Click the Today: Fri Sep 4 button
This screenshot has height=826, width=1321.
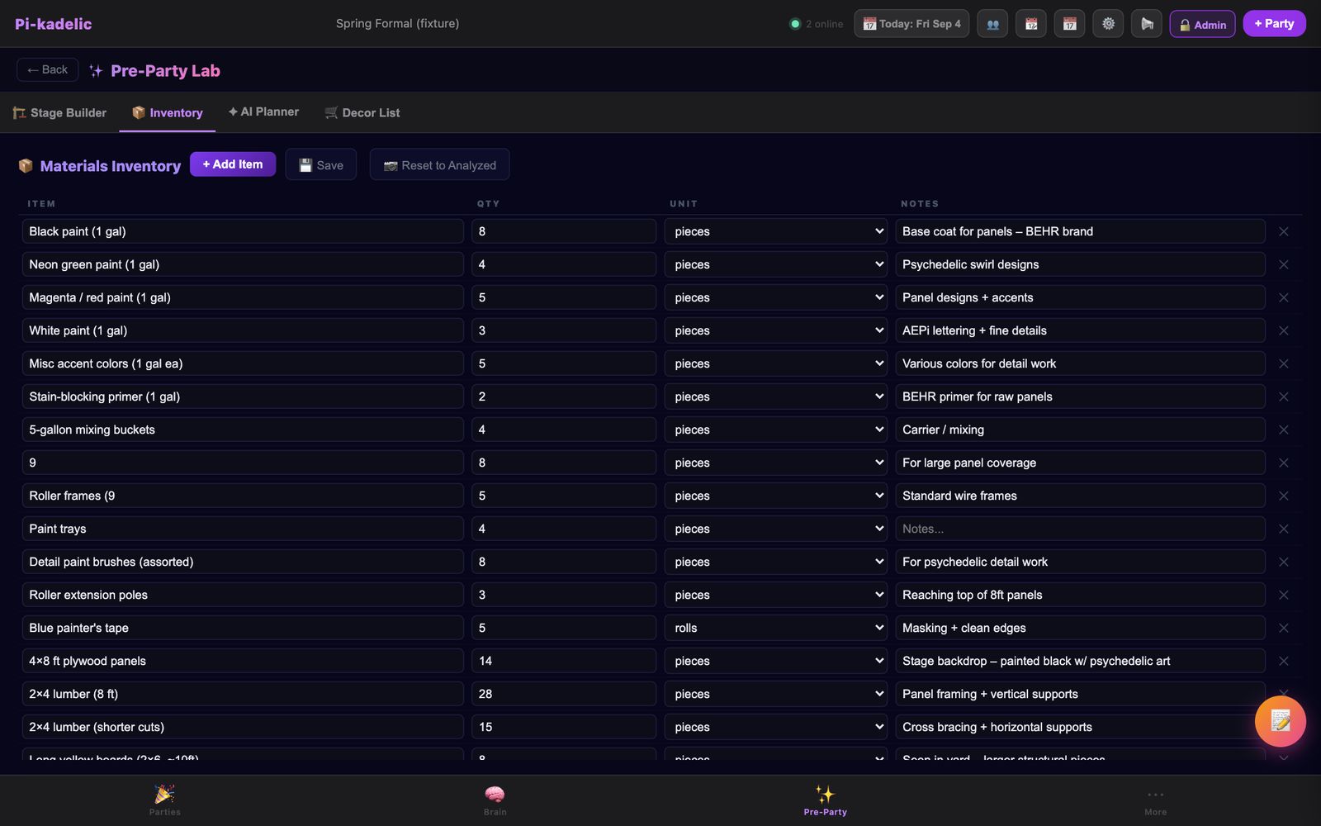coord(911,24)
